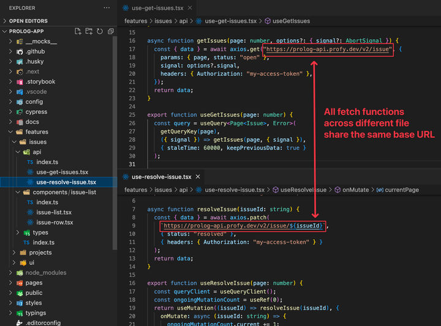The image size is (441, 326).
Task: Open the .editorconfig file
Action: (43, 323)
